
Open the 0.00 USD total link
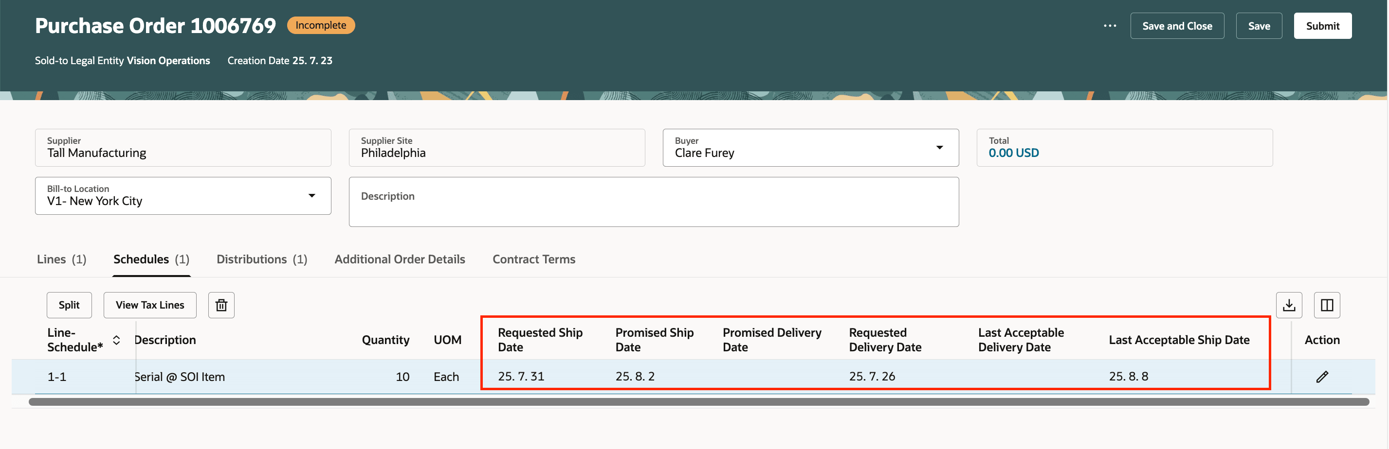click(x=1013, y=153)
